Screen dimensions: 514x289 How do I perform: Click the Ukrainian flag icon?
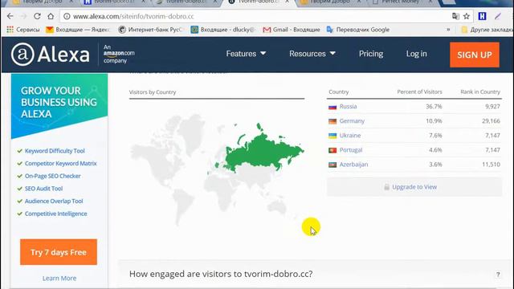tap(332, 136)
